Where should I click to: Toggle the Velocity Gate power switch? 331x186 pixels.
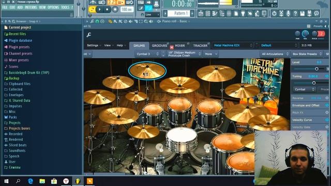point(327,127)
